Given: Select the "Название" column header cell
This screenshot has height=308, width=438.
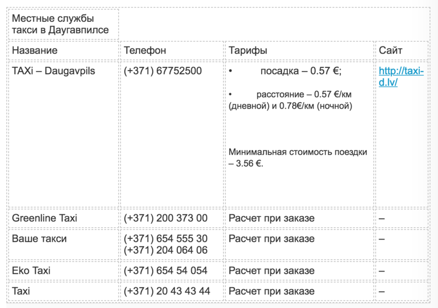Looking at the screenshot, I should (35, 50).
